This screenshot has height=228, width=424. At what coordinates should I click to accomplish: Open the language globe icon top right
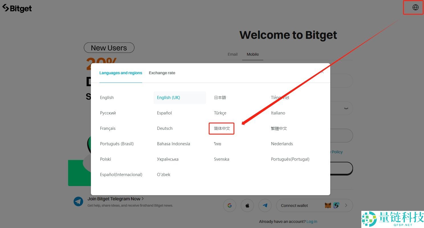[415, 7]
